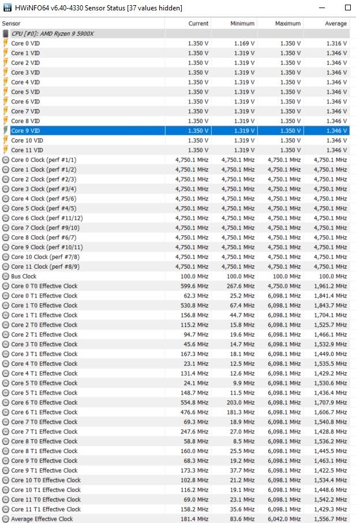Click the icon beside Core 8 T0 Effective Clock
This screenshot has width=356, height=523.
point(5,441)
